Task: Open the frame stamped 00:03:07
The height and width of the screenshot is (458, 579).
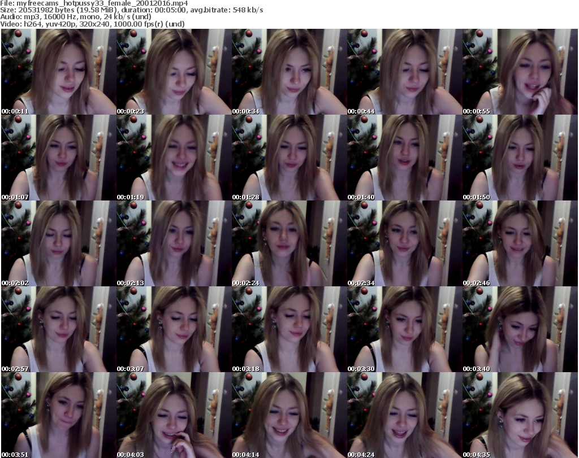Action: 174,329
